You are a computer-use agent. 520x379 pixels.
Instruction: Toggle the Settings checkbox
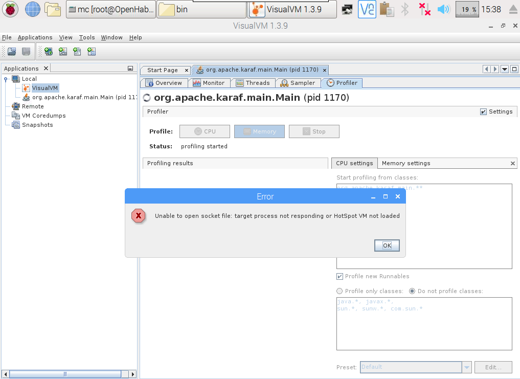coord(484,112)
